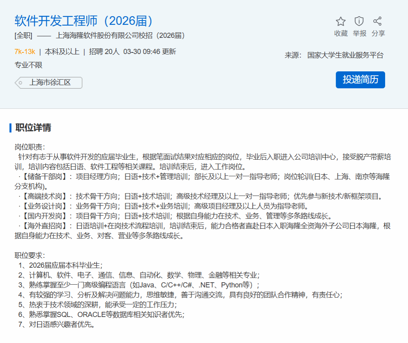The width and height of the screenshot is (408, 343).
Task: Click the tag icon beside 上海市徐汇区
Action: pos(20,83)
